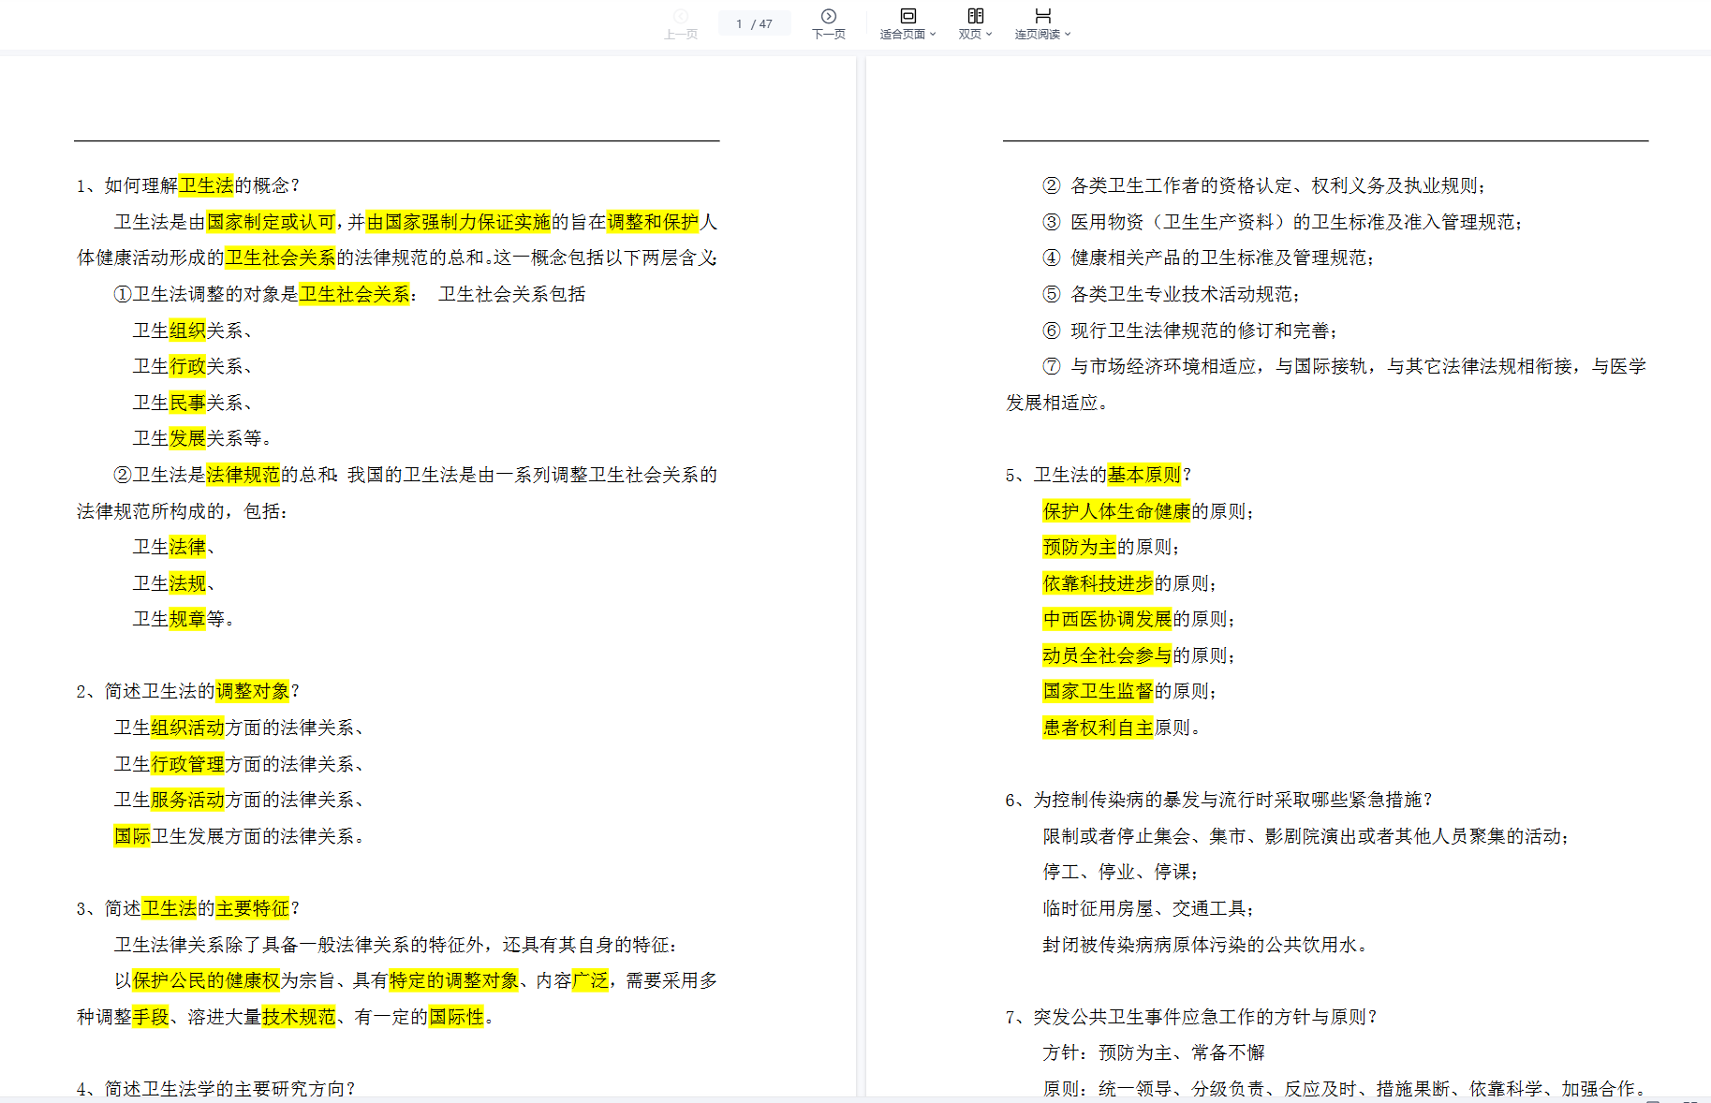This screenshot has height=1103, width=1711.
Task: Click the highlighted phrase 特定的调整对象
Action: (x=453, y=980)
